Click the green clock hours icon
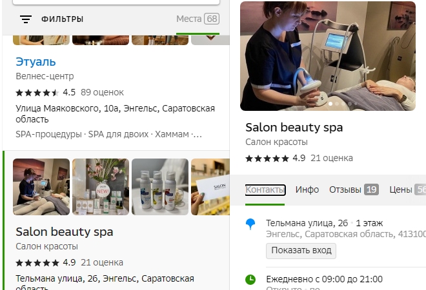This screenshot has width=426, height=290. (251, 279)
